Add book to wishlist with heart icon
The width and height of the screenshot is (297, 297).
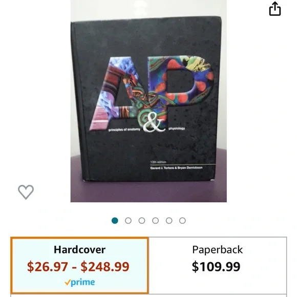pos(26,192)
